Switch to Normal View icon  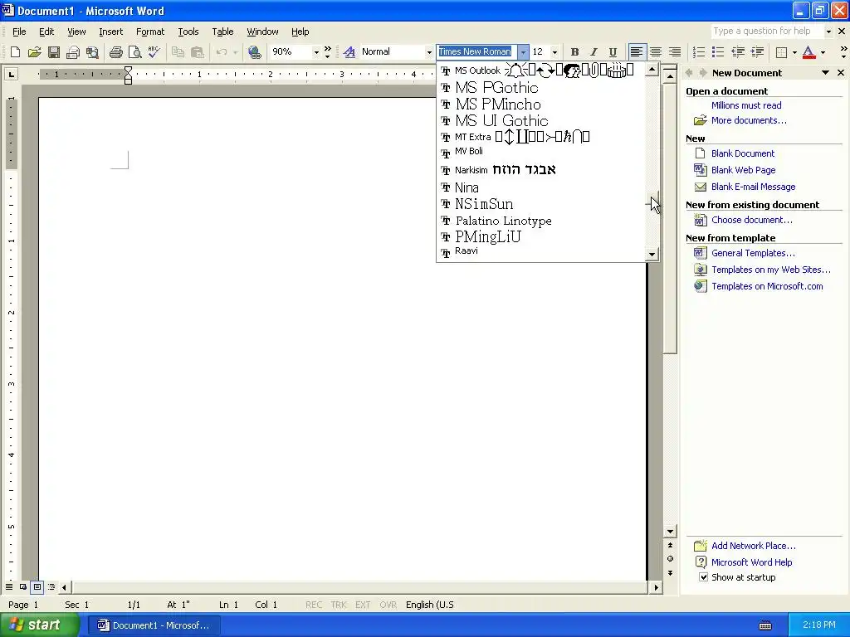tap(8, 586)
